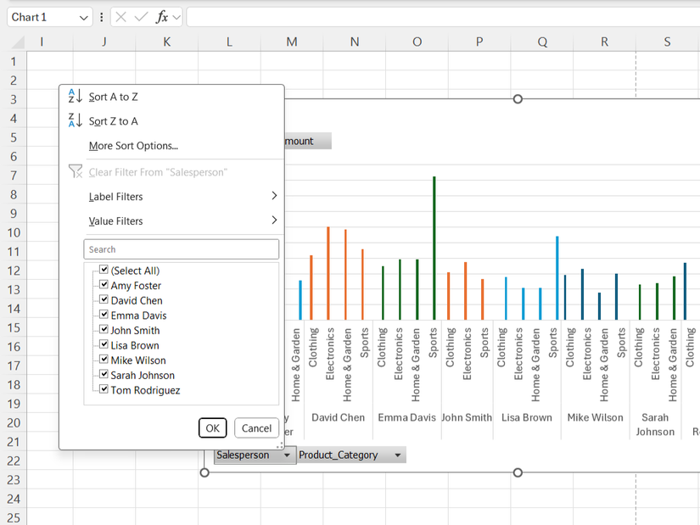Click the Sort A to Z icon

click(73, 96)
